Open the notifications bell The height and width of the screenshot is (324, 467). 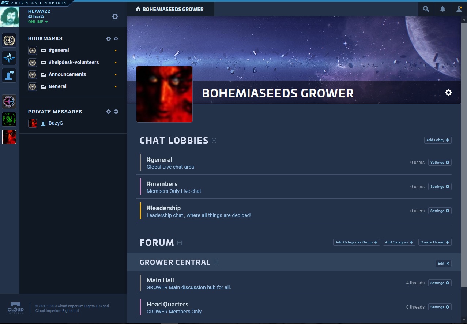[x=442, y=9]
